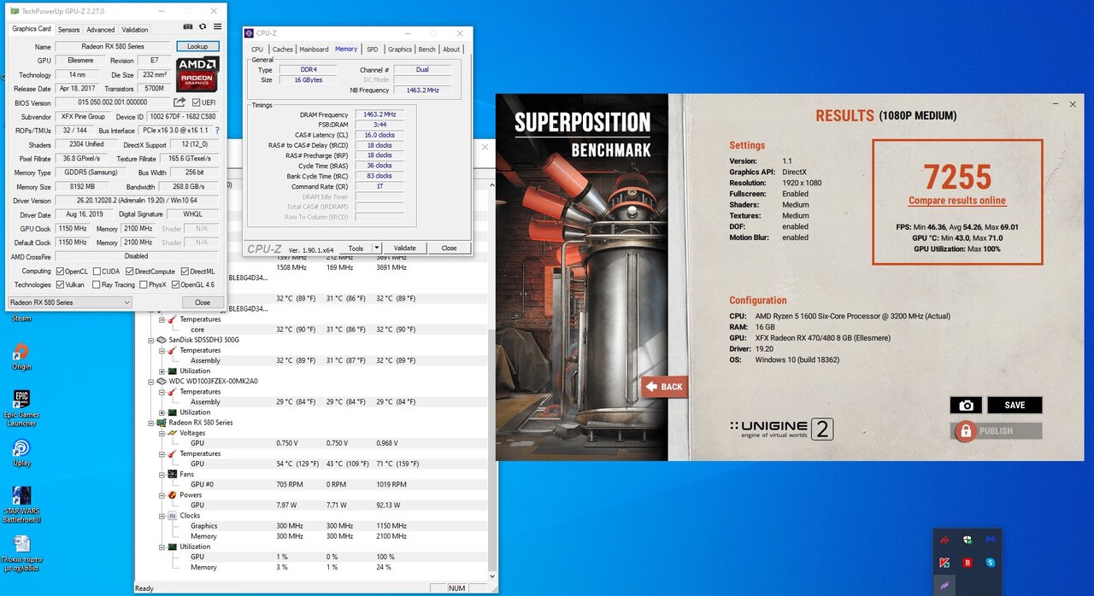
Task: Expand Utilization under SanDisk SDSSDH3 500G
Action: (162, 371)
